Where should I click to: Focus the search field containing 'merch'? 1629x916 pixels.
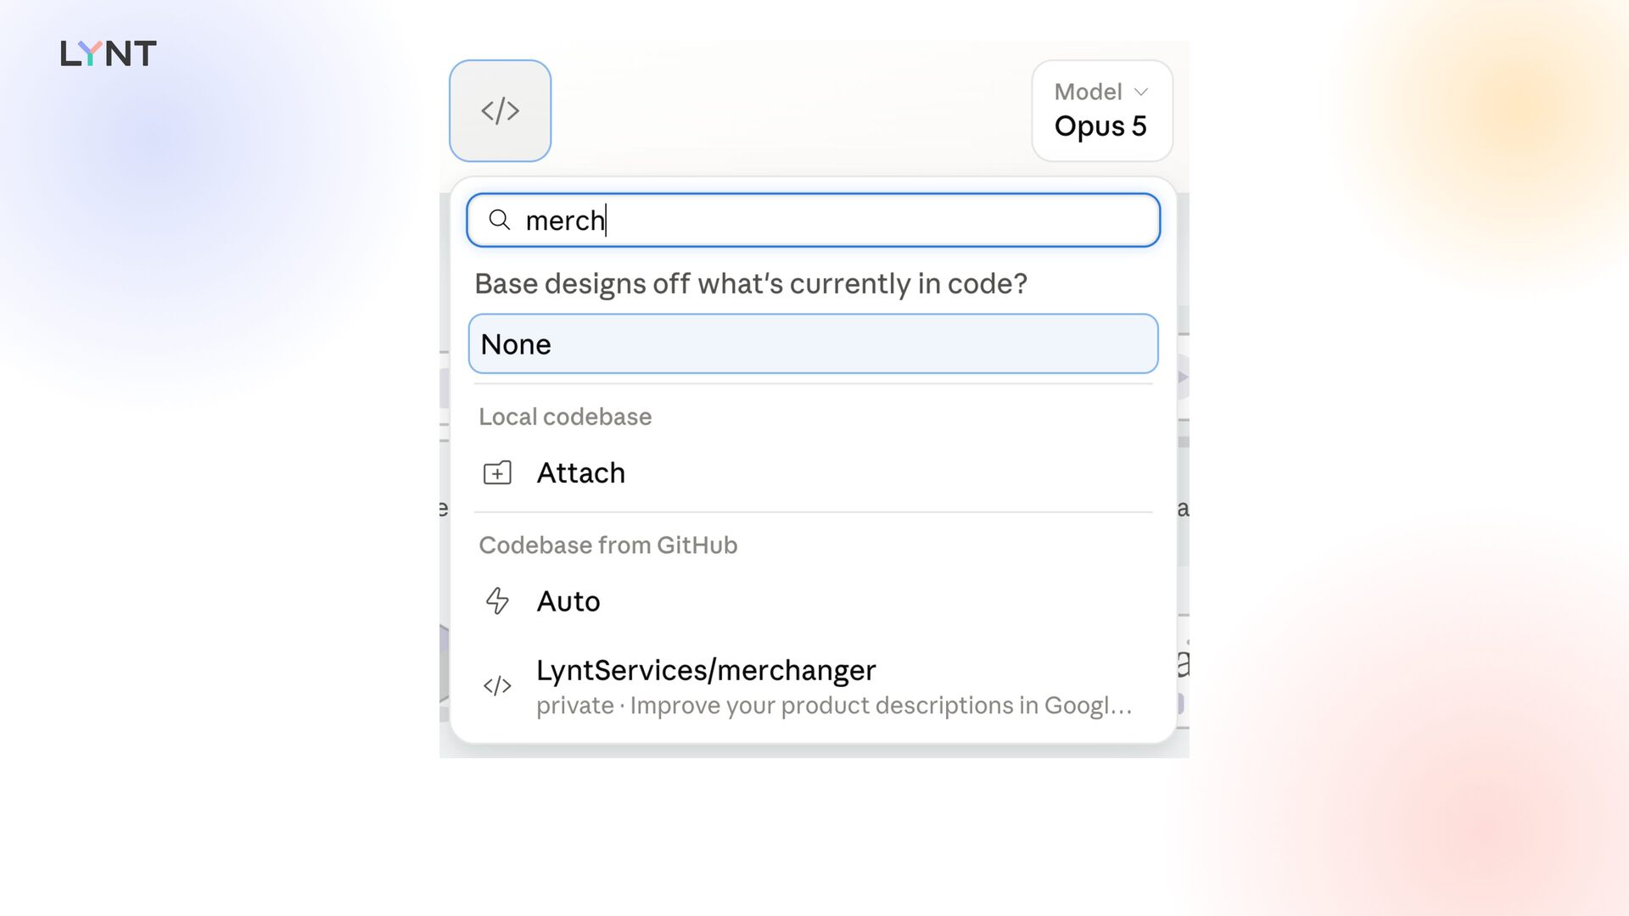coord(813,221)
